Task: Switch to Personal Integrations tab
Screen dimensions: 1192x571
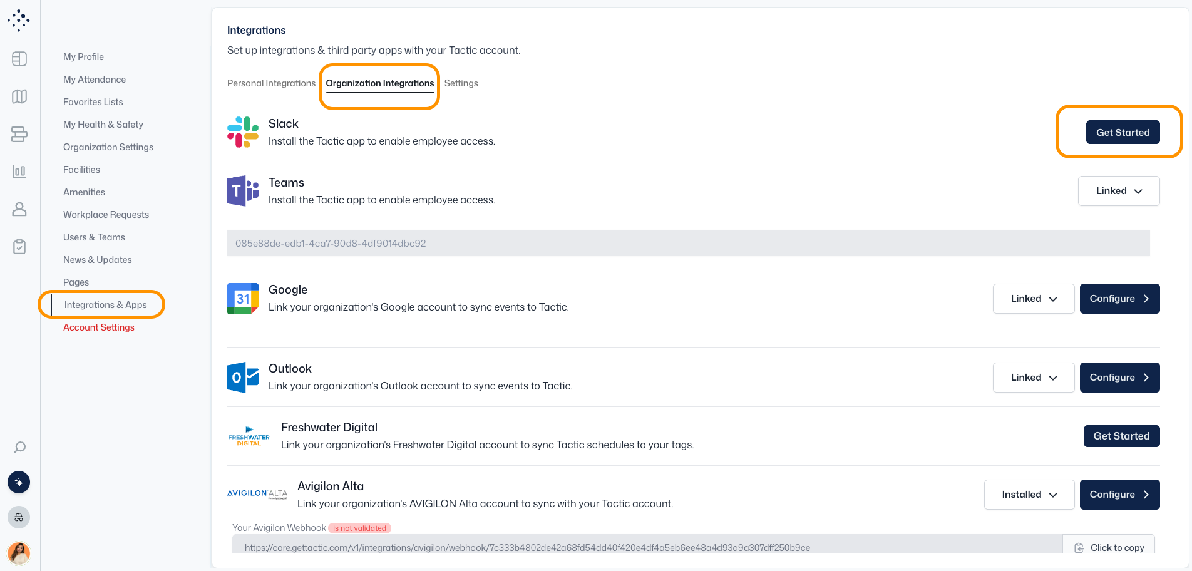Action: 271,83
